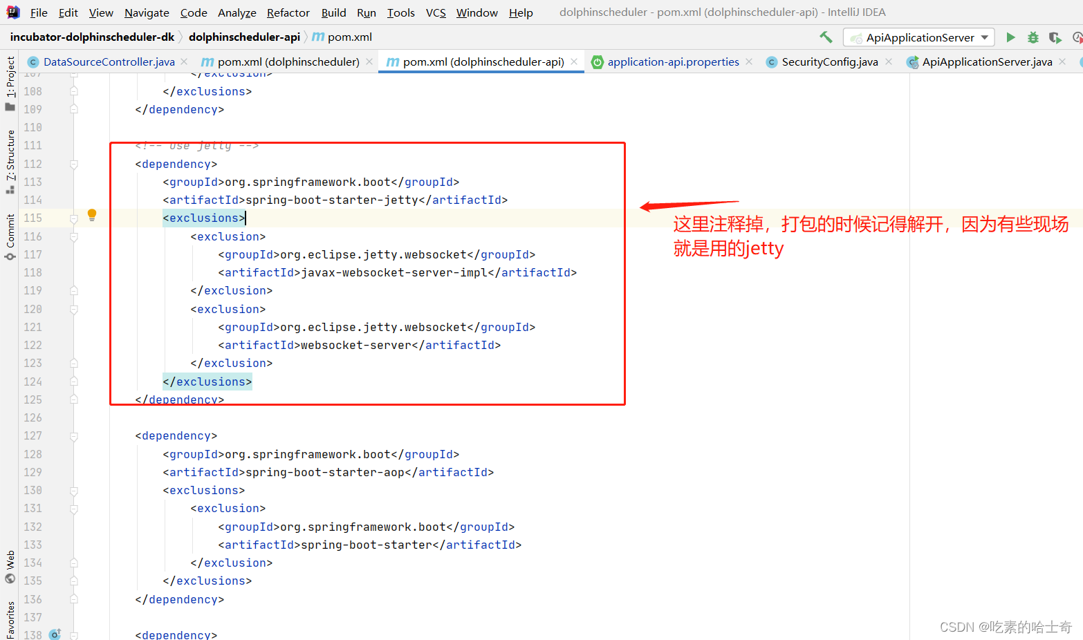Open the Edit menu

pos(68,12)
